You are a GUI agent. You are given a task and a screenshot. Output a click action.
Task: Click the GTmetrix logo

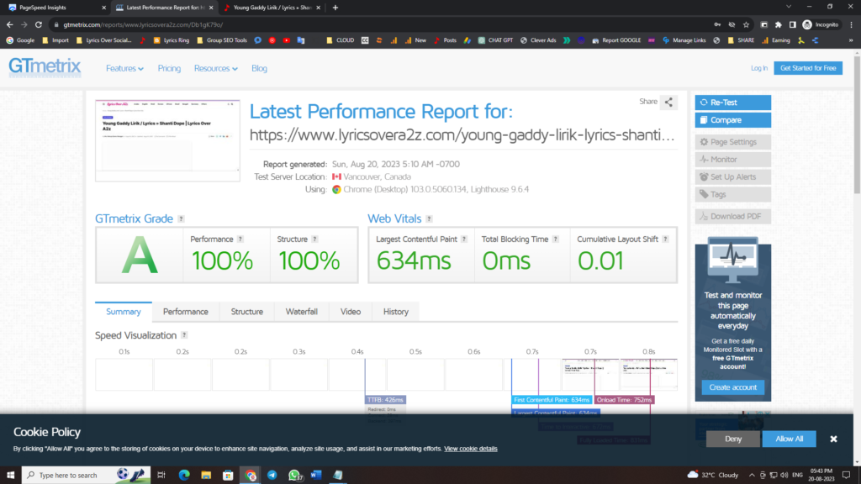coord(45,67)
